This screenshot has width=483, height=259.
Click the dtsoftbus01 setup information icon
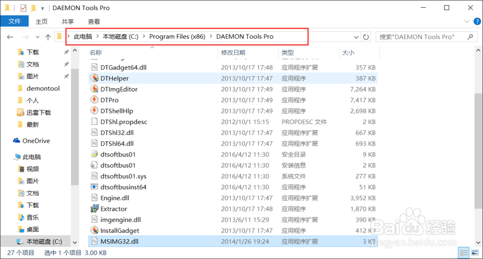coord(94,165)
